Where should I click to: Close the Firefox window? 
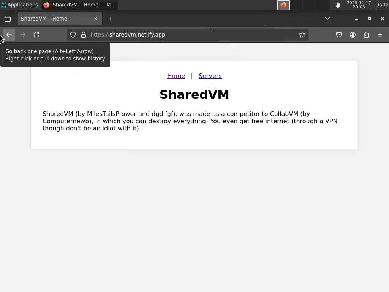[382, 19]
